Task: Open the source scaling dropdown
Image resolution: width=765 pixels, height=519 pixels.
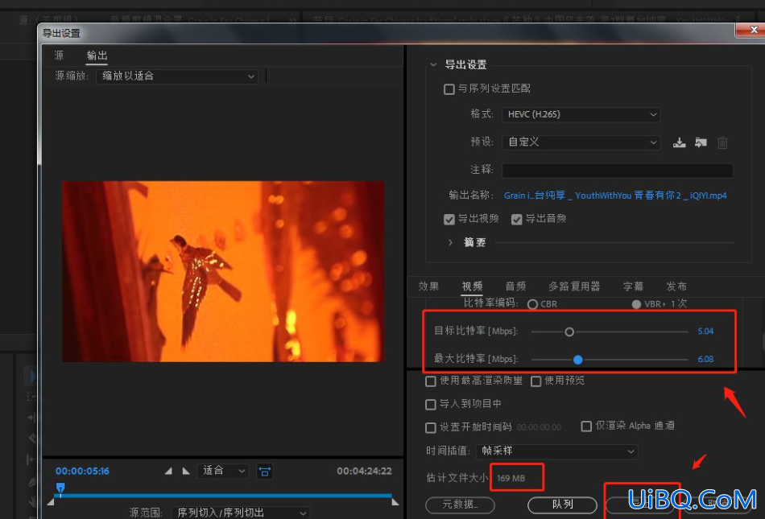Action: pyautogui.click(x=177, y=76)
